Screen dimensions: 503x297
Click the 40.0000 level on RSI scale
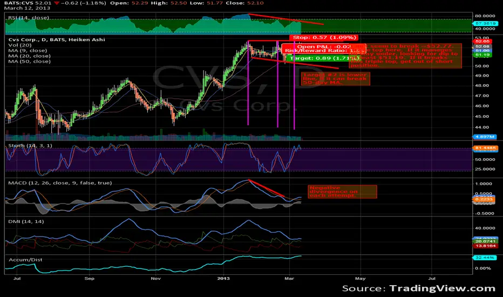[485, 29]
